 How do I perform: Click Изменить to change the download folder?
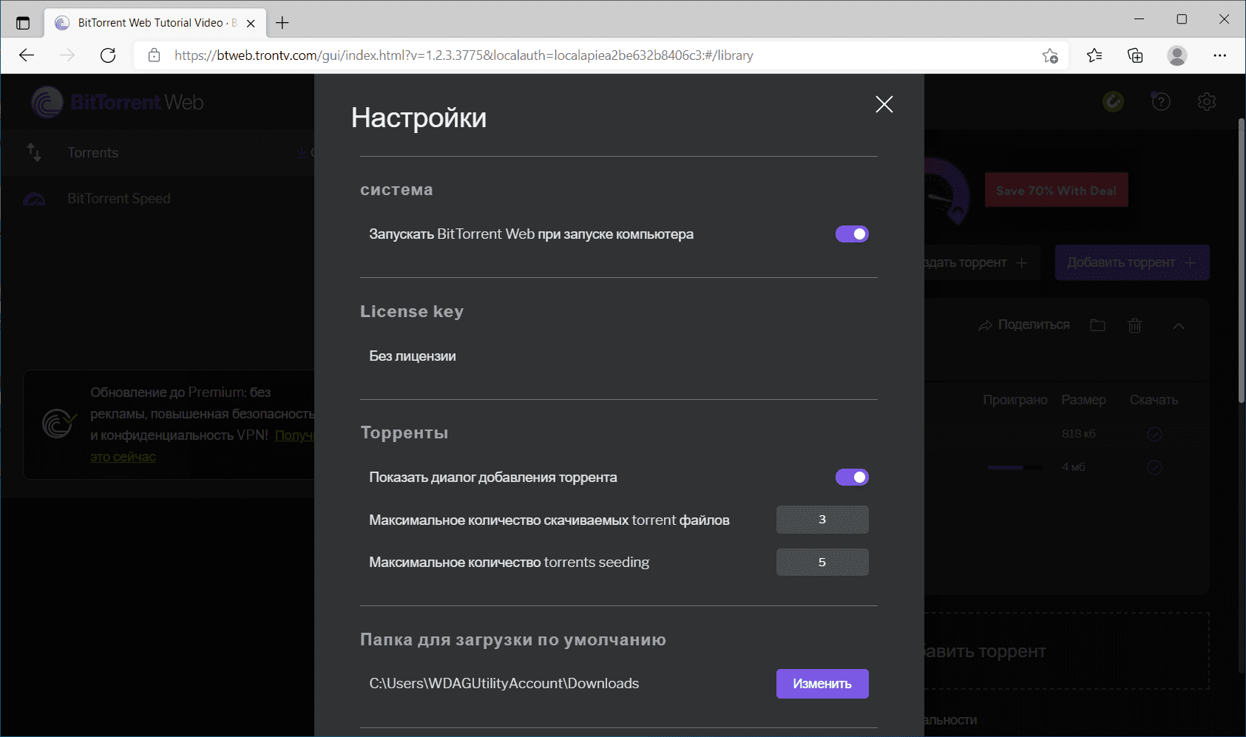pos(822,684)
